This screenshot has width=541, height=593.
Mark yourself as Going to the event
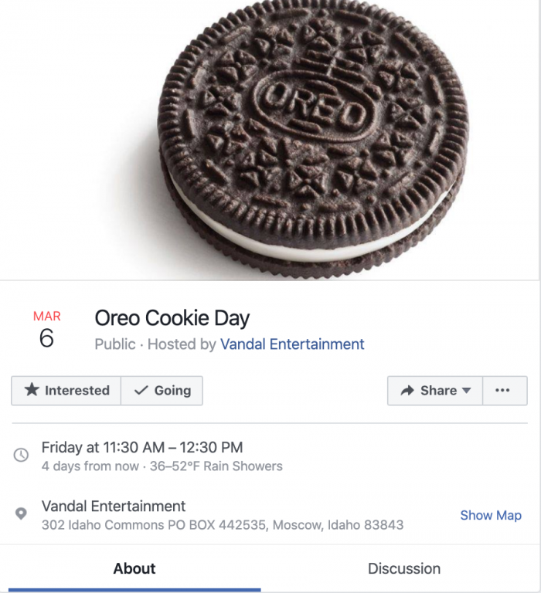click(x=162, y=391)
